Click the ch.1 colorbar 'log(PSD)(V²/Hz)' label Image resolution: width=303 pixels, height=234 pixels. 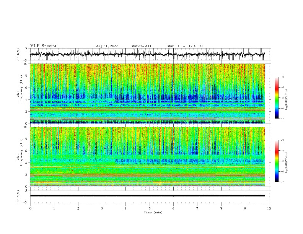[x=286, y=100]
